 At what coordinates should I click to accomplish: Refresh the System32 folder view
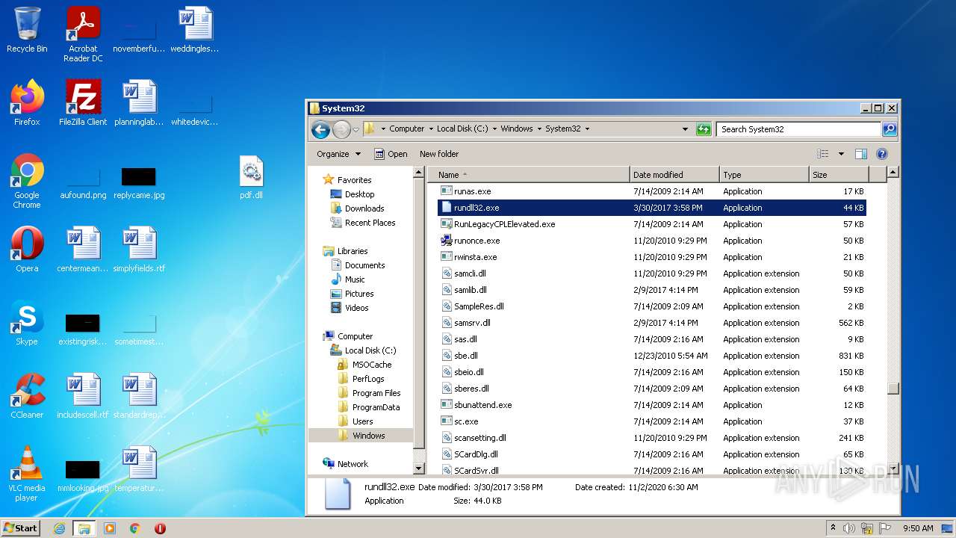pyautogui.click(x=704, y=129)
